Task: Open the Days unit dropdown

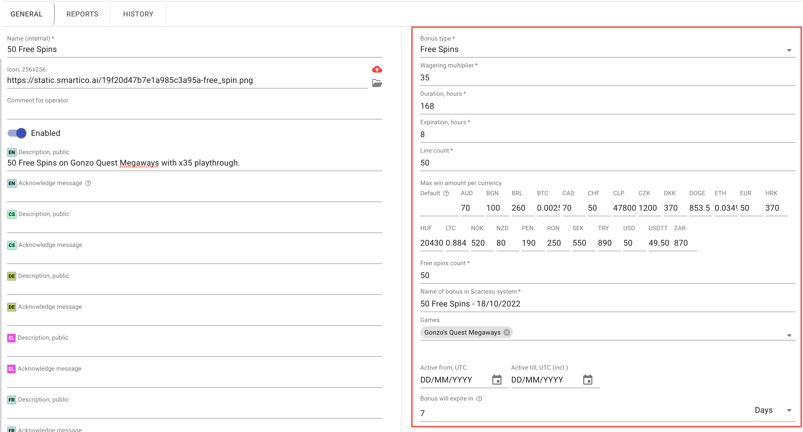Action: (789, 410)
